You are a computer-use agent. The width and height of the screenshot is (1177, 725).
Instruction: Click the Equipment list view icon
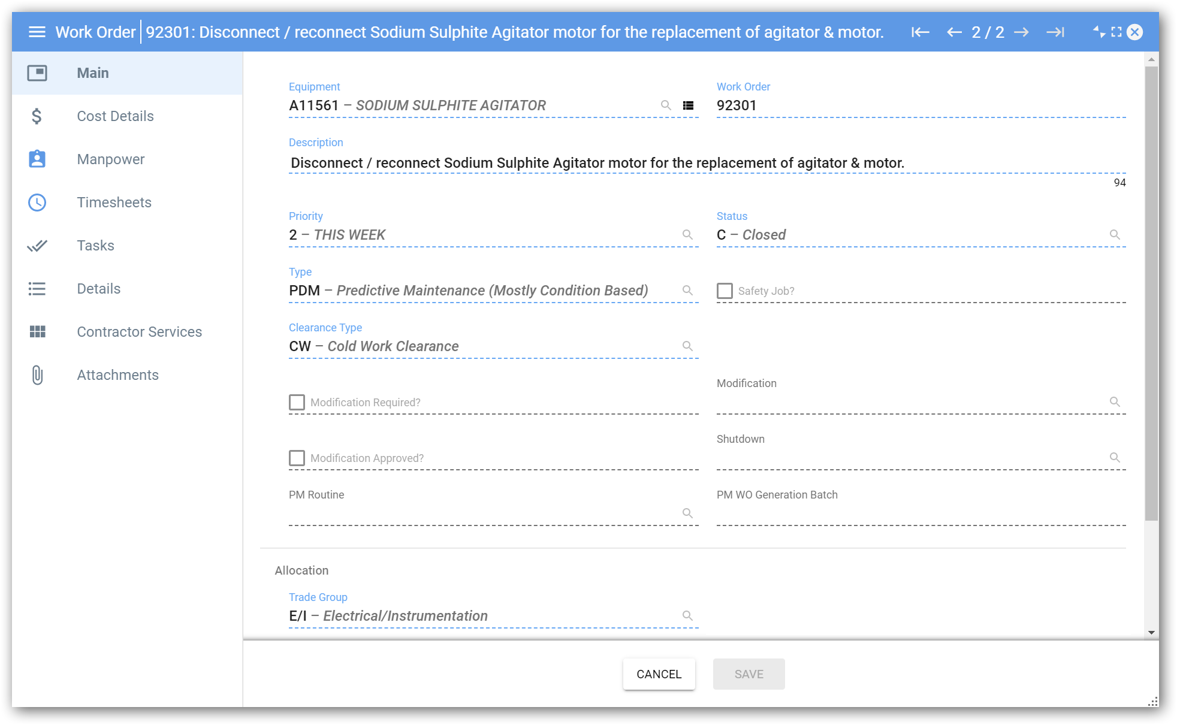688,105
